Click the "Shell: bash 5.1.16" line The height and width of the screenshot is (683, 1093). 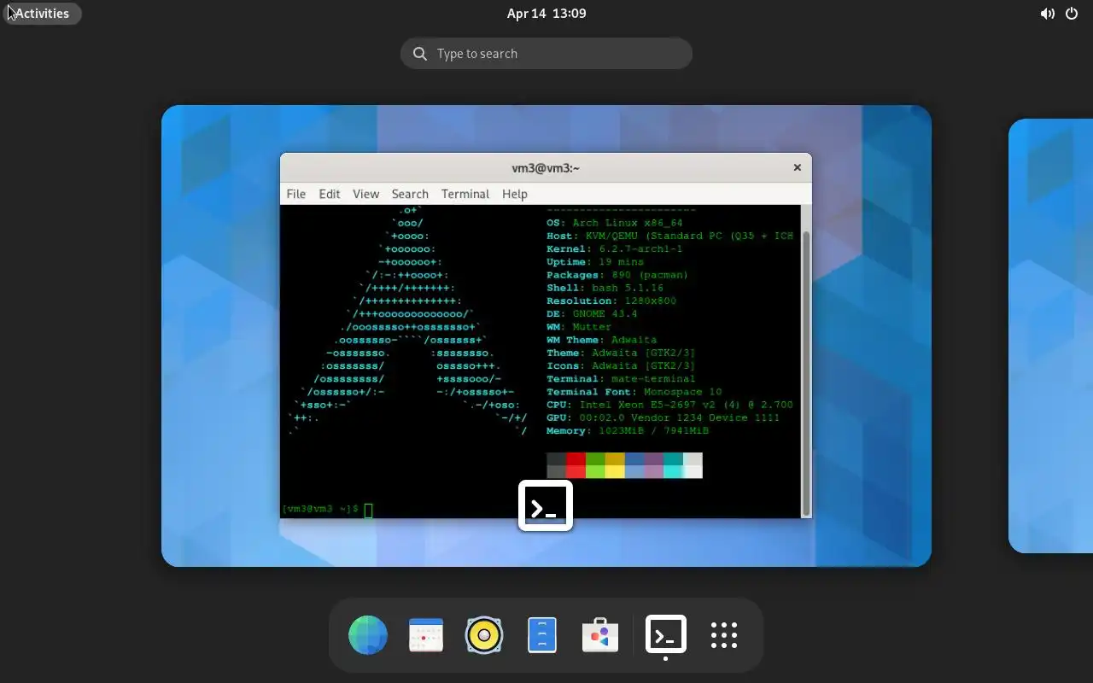click(605, 288)
